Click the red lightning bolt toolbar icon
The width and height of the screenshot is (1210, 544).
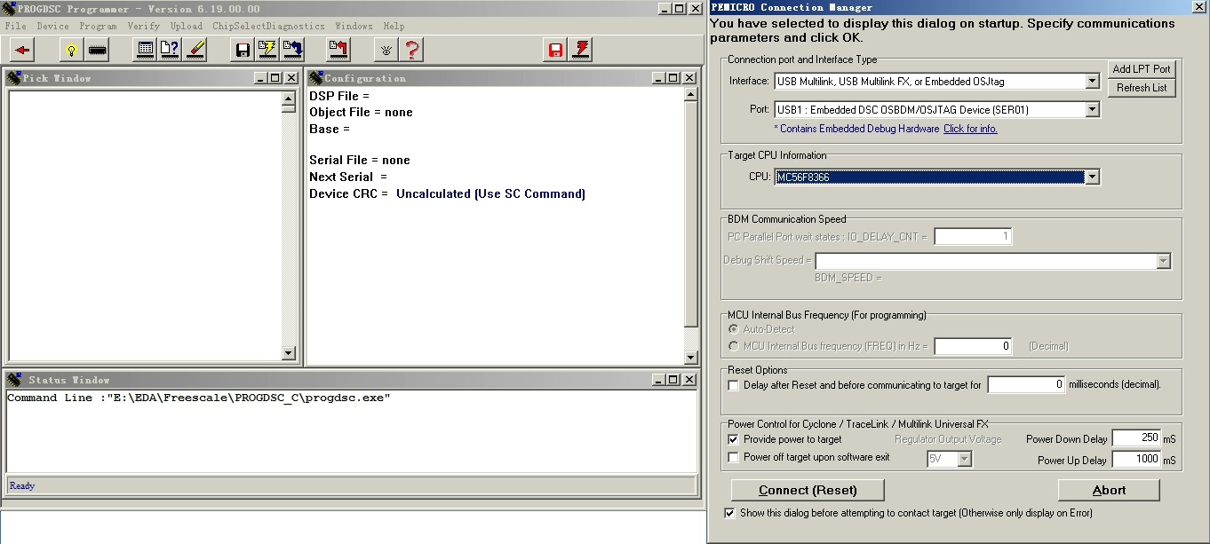click(x=581, y=50)
